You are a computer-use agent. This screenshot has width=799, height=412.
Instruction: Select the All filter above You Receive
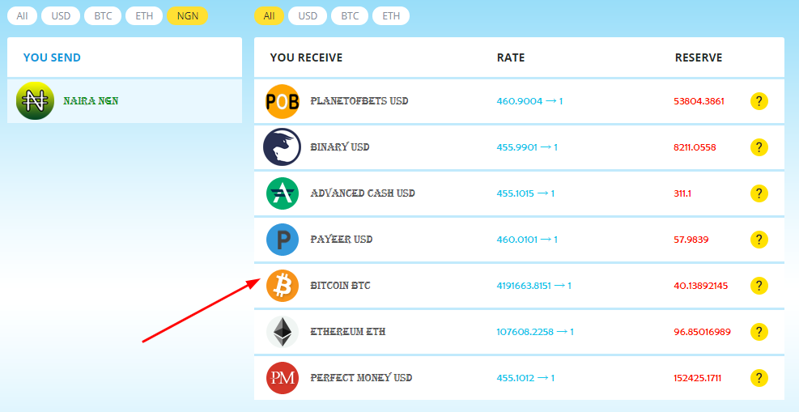[269, 16]
